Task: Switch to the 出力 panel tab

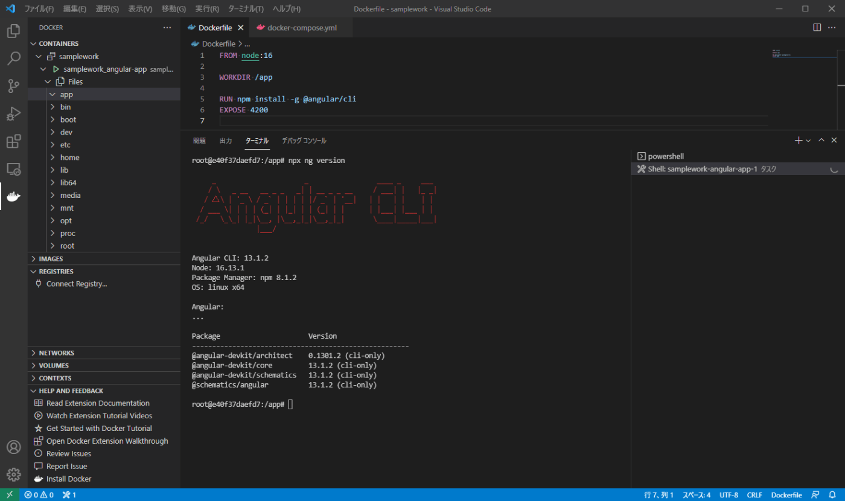Action: 226,141
